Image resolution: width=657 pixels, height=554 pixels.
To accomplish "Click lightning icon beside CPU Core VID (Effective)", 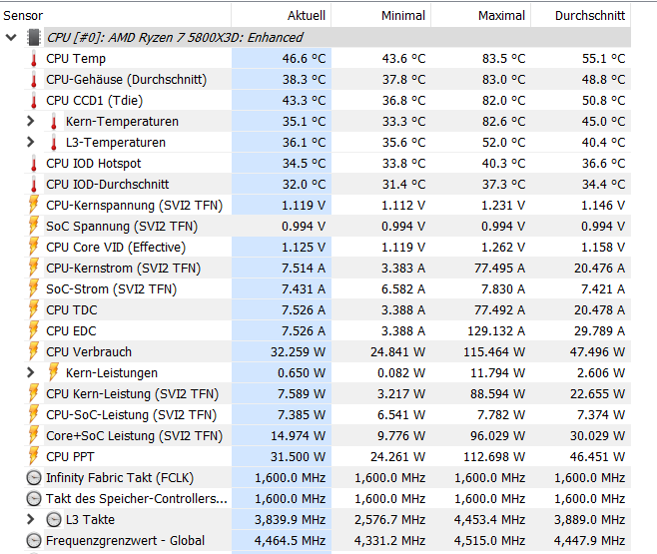I will tap(34, 247).
